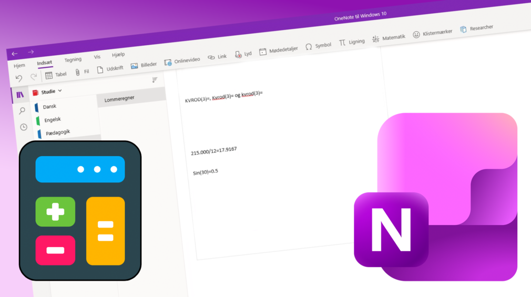Insert pictures via Billeder
The image size is (531, 297).
tap(134, 66)
